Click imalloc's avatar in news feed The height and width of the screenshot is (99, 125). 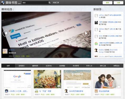click(96, 51)
